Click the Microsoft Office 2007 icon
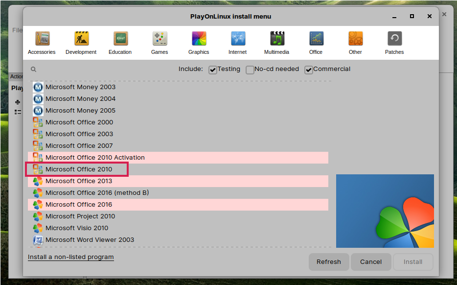The width and height of the screenshot is (457, 285). click(38, 145)
